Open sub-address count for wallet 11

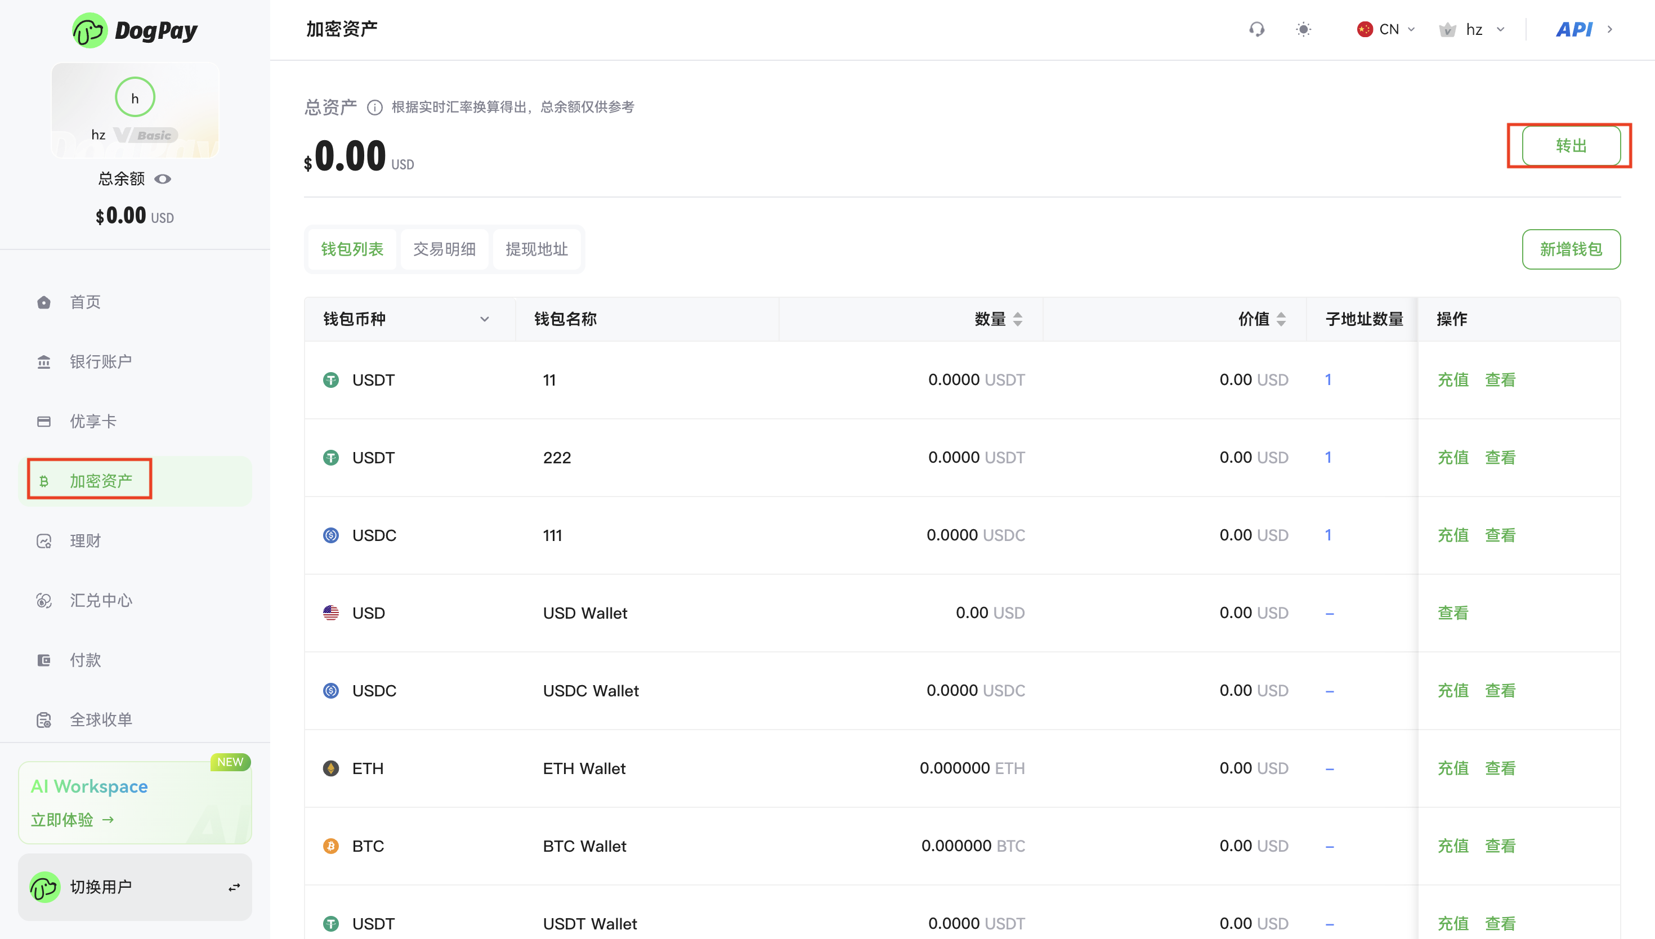pos(1328,380)
